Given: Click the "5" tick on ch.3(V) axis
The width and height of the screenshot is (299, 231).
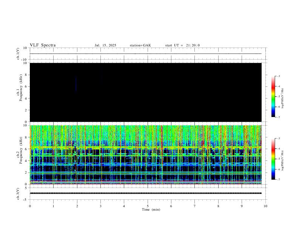Looking at the screenshot, I should 26,188.
